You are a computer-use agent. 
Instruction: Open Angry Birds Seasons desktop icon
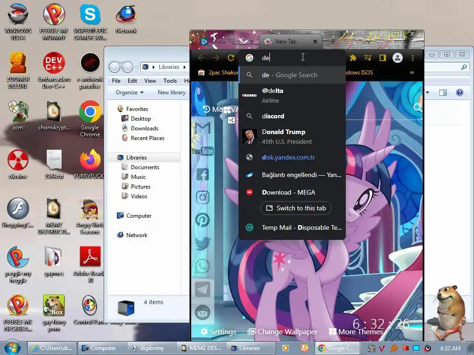90,216
